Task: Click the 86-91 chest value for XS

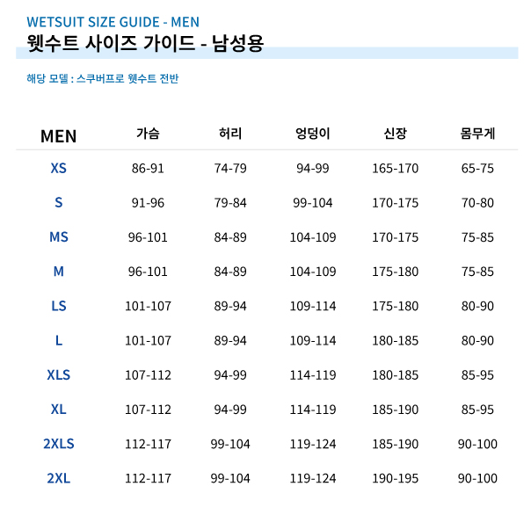Action: pyautogui.click(x=148, y=168)
